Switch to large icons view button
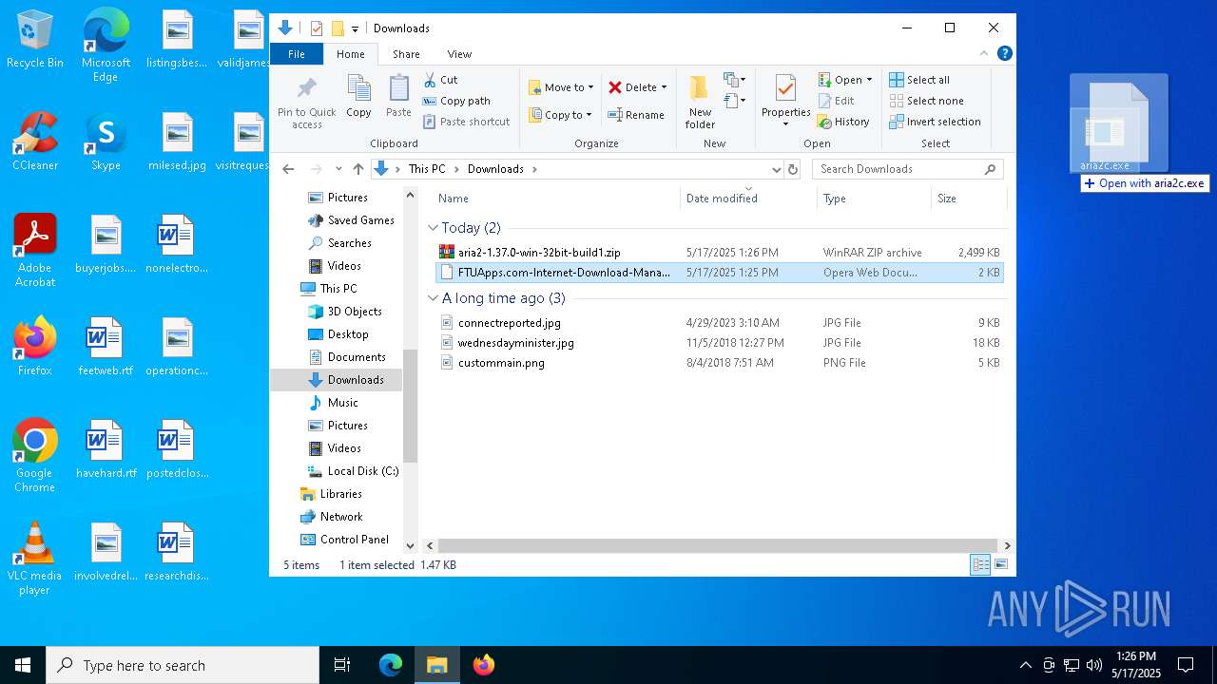1217x684 pixels. 1001,565
